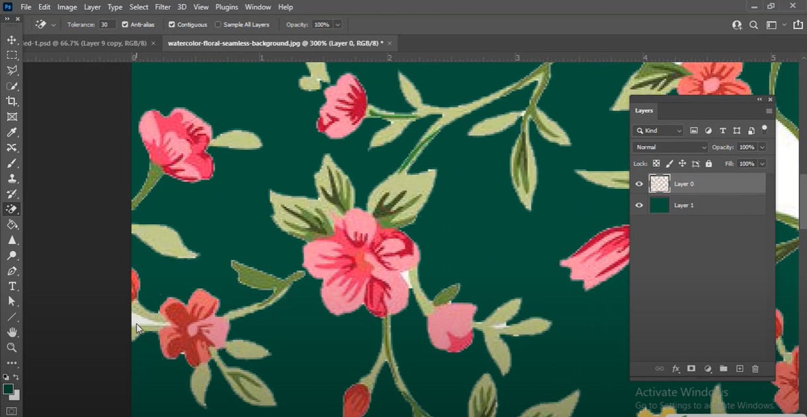Toggle the Anti-alias checkbox

pos(125,24)
